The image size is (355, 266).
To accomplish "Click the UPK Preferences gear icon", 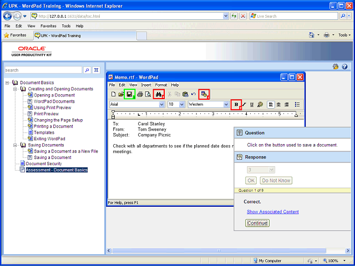I will [x=336, y=66].
